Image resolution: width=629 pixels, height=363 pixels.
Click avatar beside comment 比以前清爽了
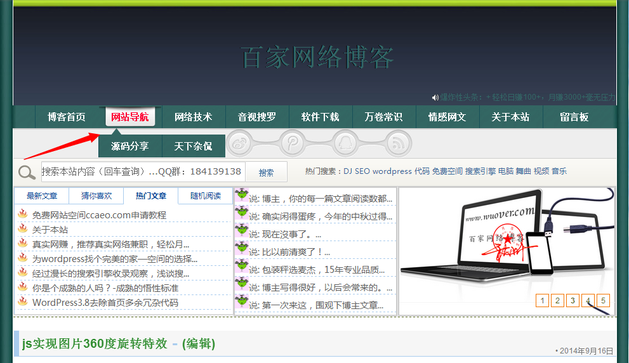[x=241, y=248]
